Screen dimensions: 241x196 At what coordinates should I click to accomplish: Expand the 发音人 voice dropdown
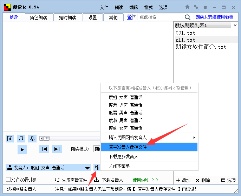pos(87,168)
